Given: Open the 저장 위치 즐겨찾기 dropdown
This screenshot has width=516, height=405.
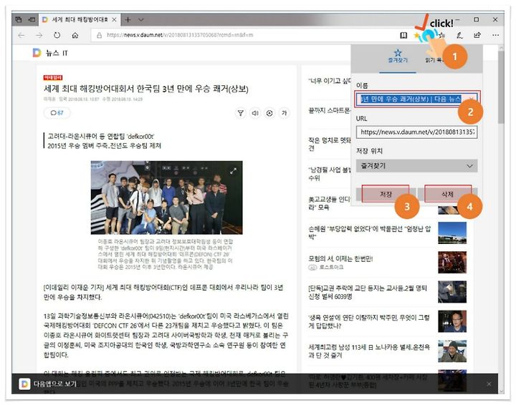Looking at the screenshot, I should click(416, 166).
